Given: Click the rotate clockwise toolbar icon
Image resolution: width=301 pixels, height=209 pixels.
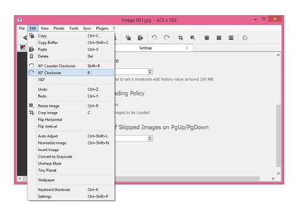Looking at the screenshot, I should pyautogui.click(x=166, y=38).
